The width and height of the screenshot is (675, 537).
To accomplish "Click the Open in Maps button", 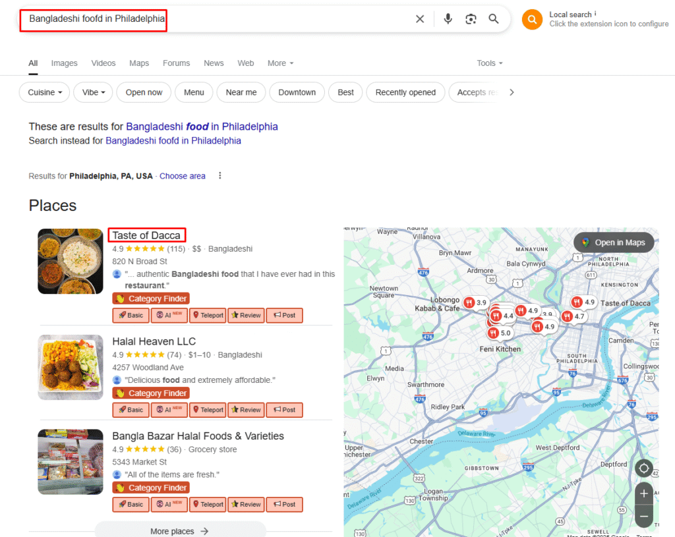I will tap(614, 242).
